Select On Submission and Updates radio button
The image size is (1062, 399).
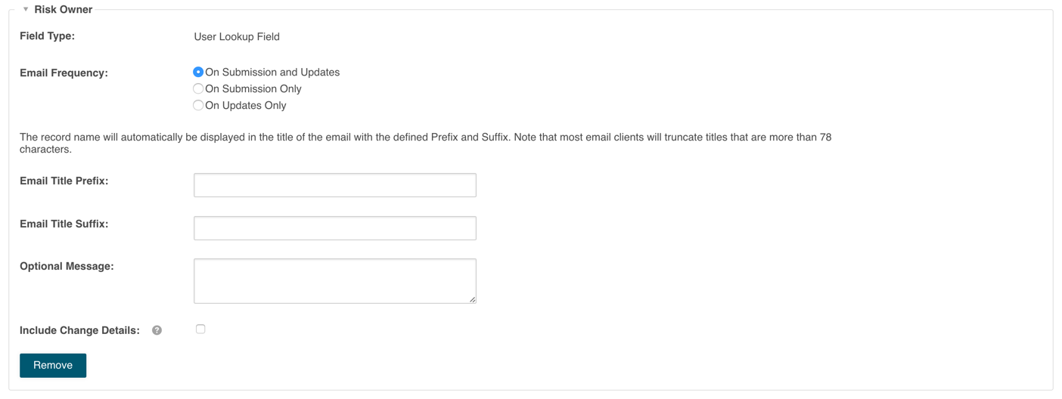tap(198, 73)
